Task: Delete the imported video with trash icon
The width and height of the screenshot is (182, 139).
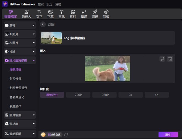Action: point(170,59)
